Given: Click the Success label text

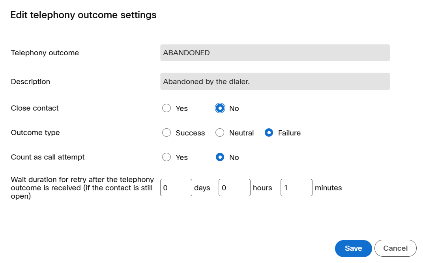Looking at the screenshot, I should pyautogui.click(x=190, y=133).
